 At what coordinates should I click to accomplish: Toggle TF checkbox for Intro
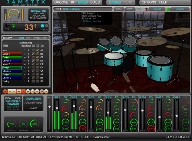(x=38, y=50)
